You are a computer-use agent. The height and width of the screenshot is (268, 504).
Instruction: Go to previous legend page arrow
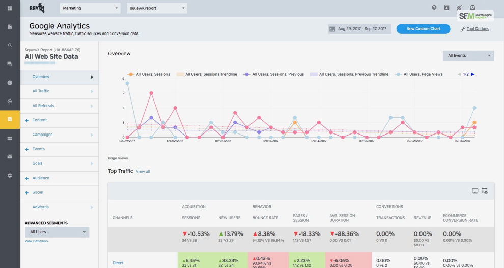coord(459,74)
